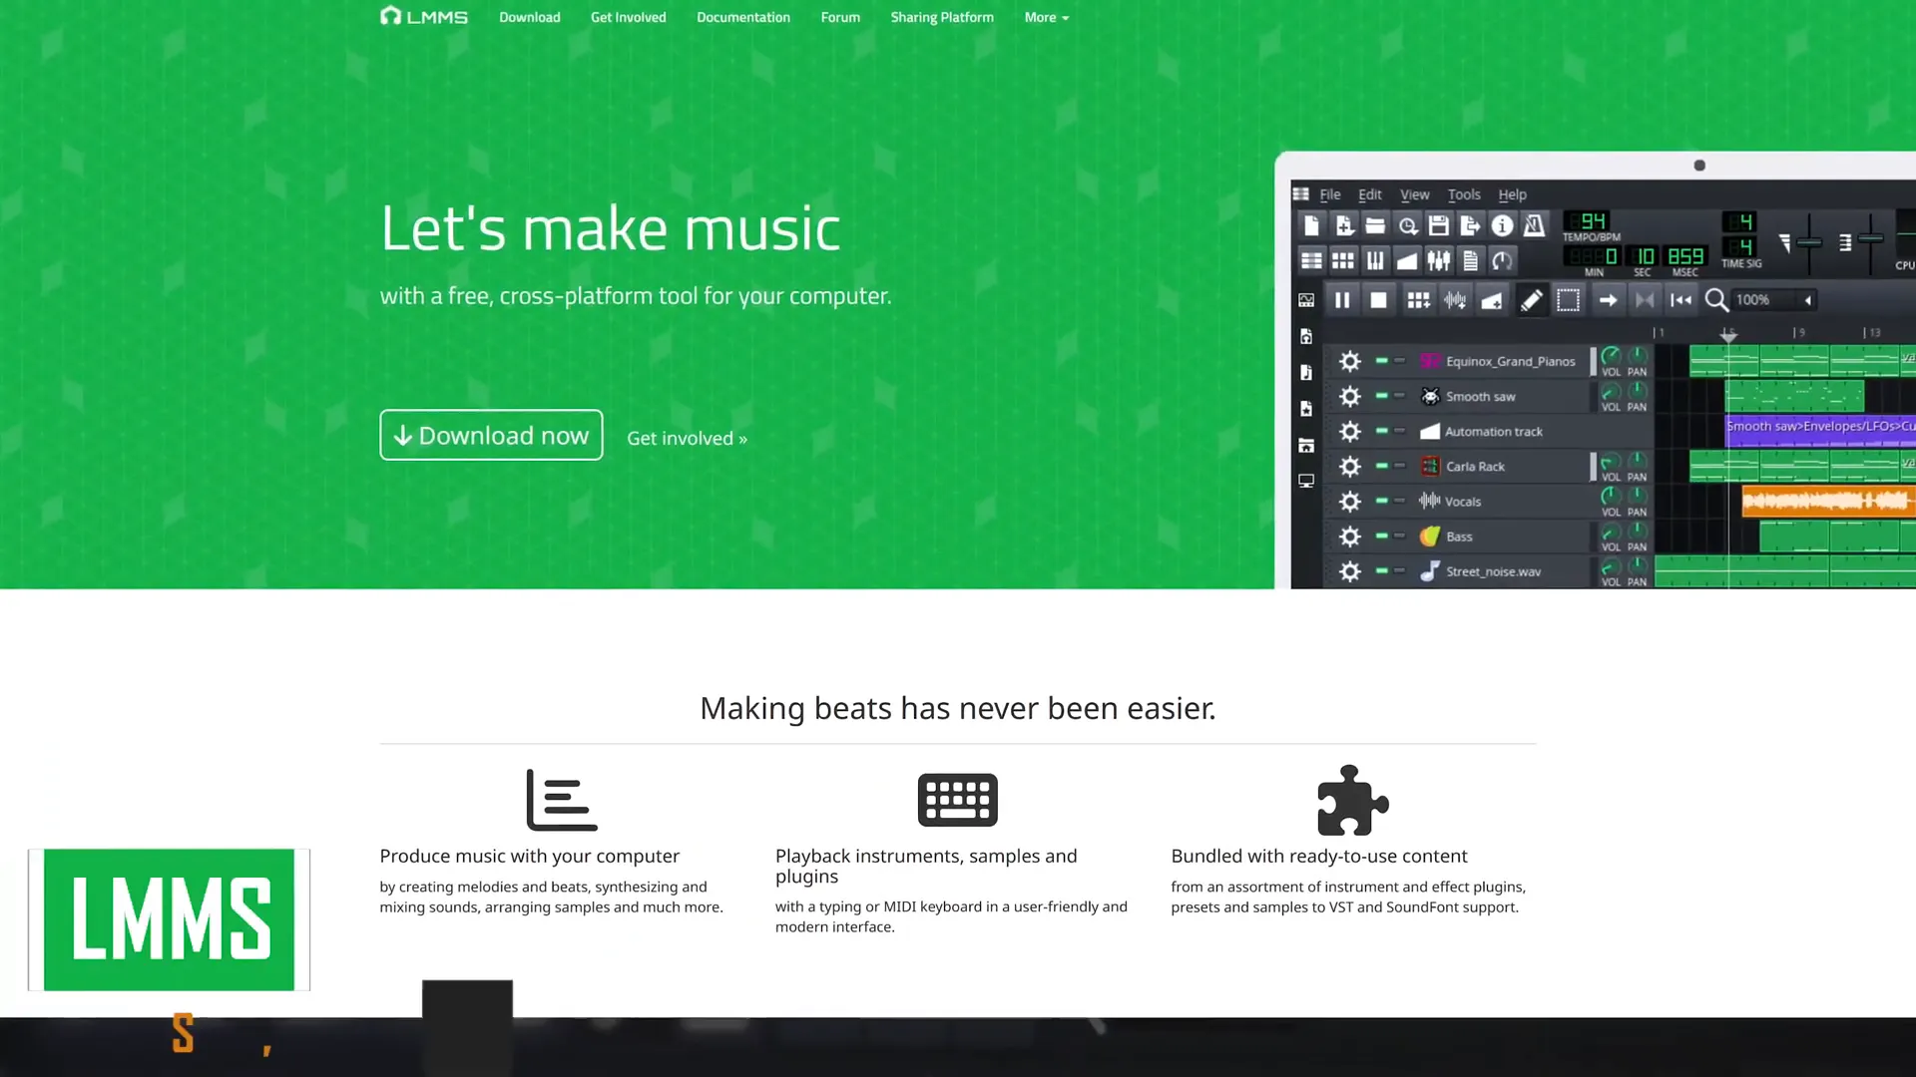Open the Automation Editor ramp icon

1407,260
